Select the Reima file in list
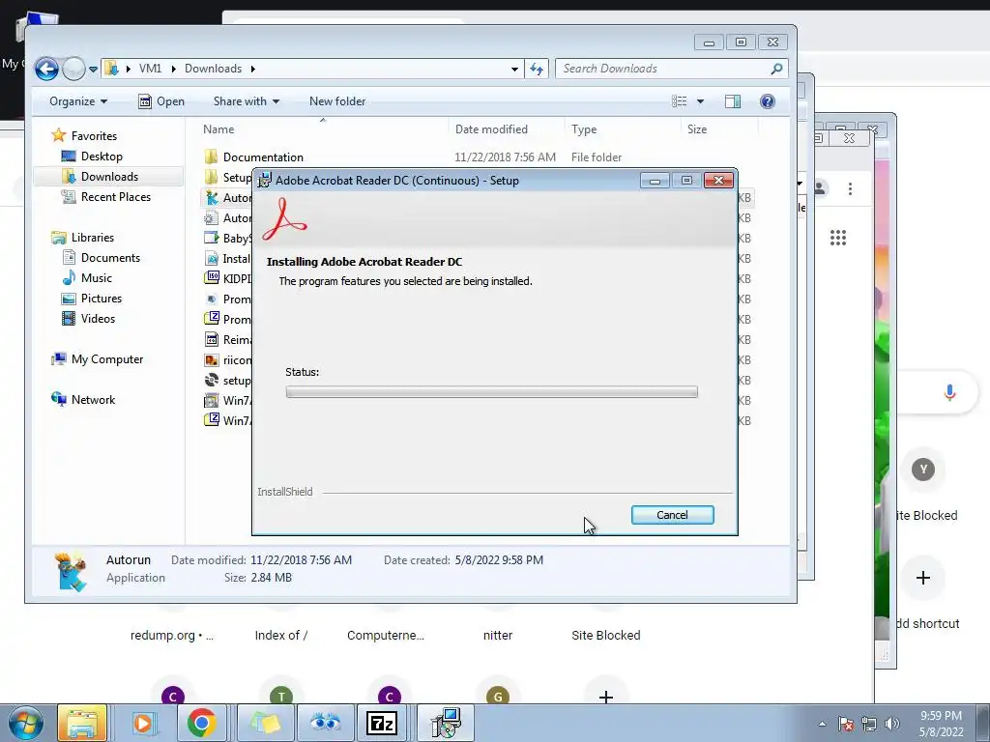Screen dimensions: 990x742 click(228, 339)
